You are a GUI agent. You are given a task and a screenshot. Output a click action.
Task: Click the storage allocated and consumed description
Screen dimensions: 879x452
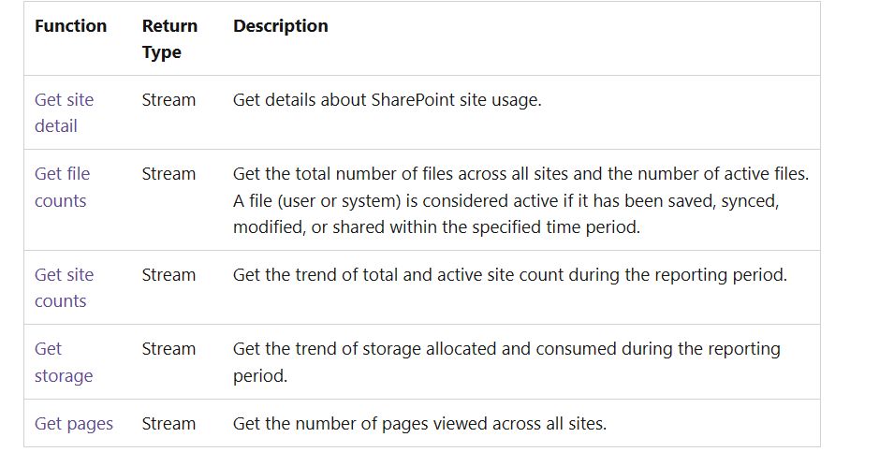click(505, 348)
